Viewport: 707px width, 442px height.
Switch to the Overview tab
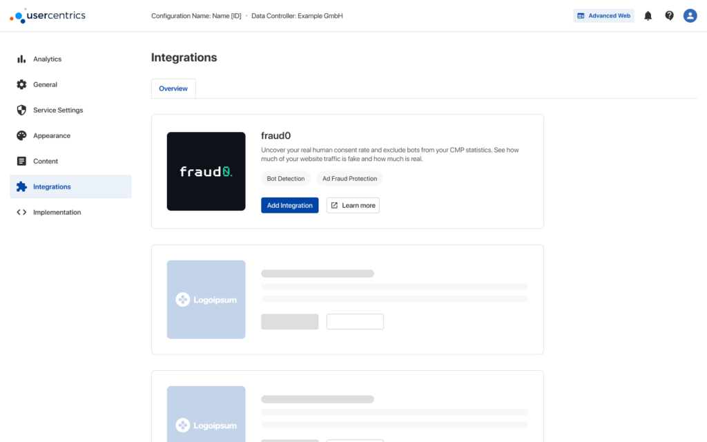173,88
